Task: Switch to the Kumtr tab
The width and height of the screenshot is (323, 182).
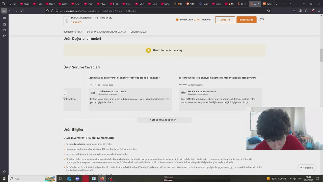Action: pyautogui.click(x=267, y=4)
